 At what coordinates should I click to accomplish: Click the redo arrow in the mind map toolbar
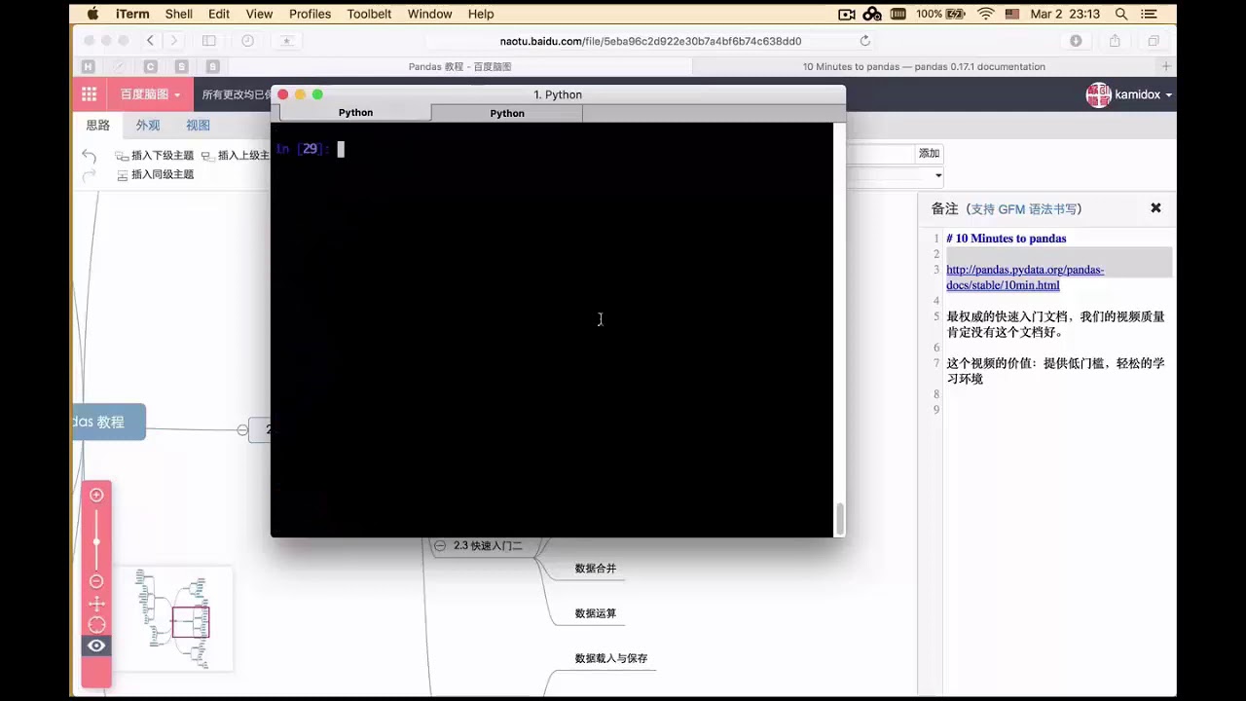pos(90,175)
